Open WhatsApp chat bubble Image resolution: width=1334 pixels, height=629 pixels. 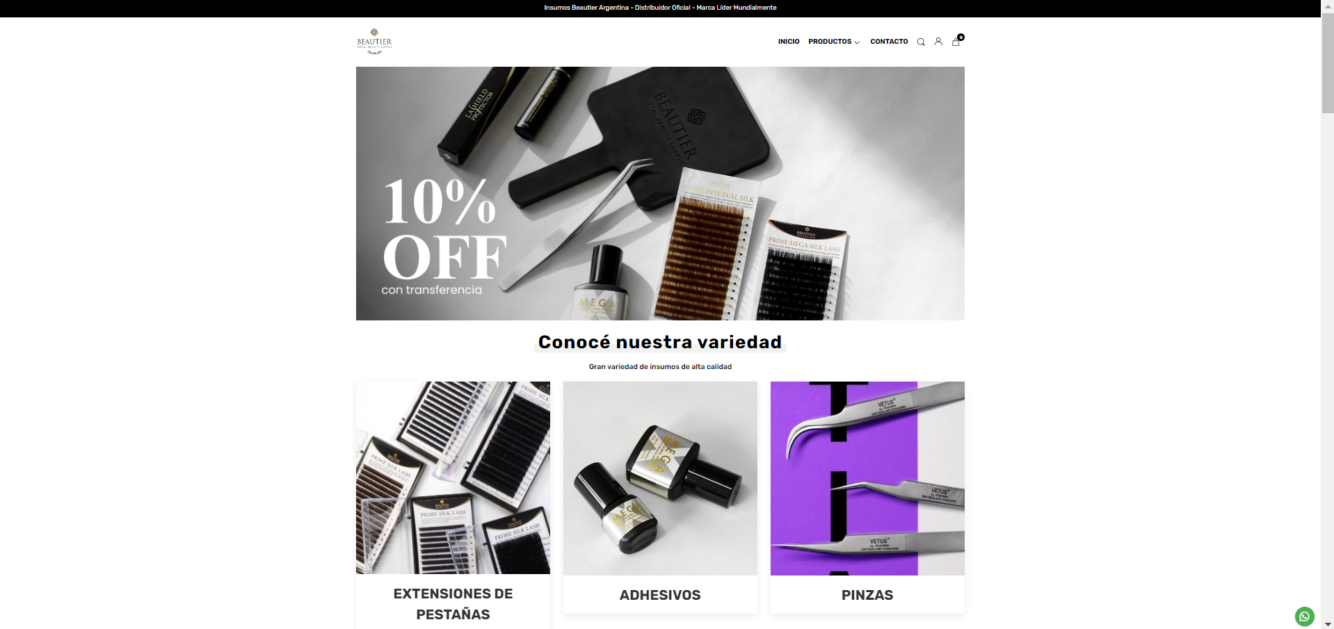1304,616
